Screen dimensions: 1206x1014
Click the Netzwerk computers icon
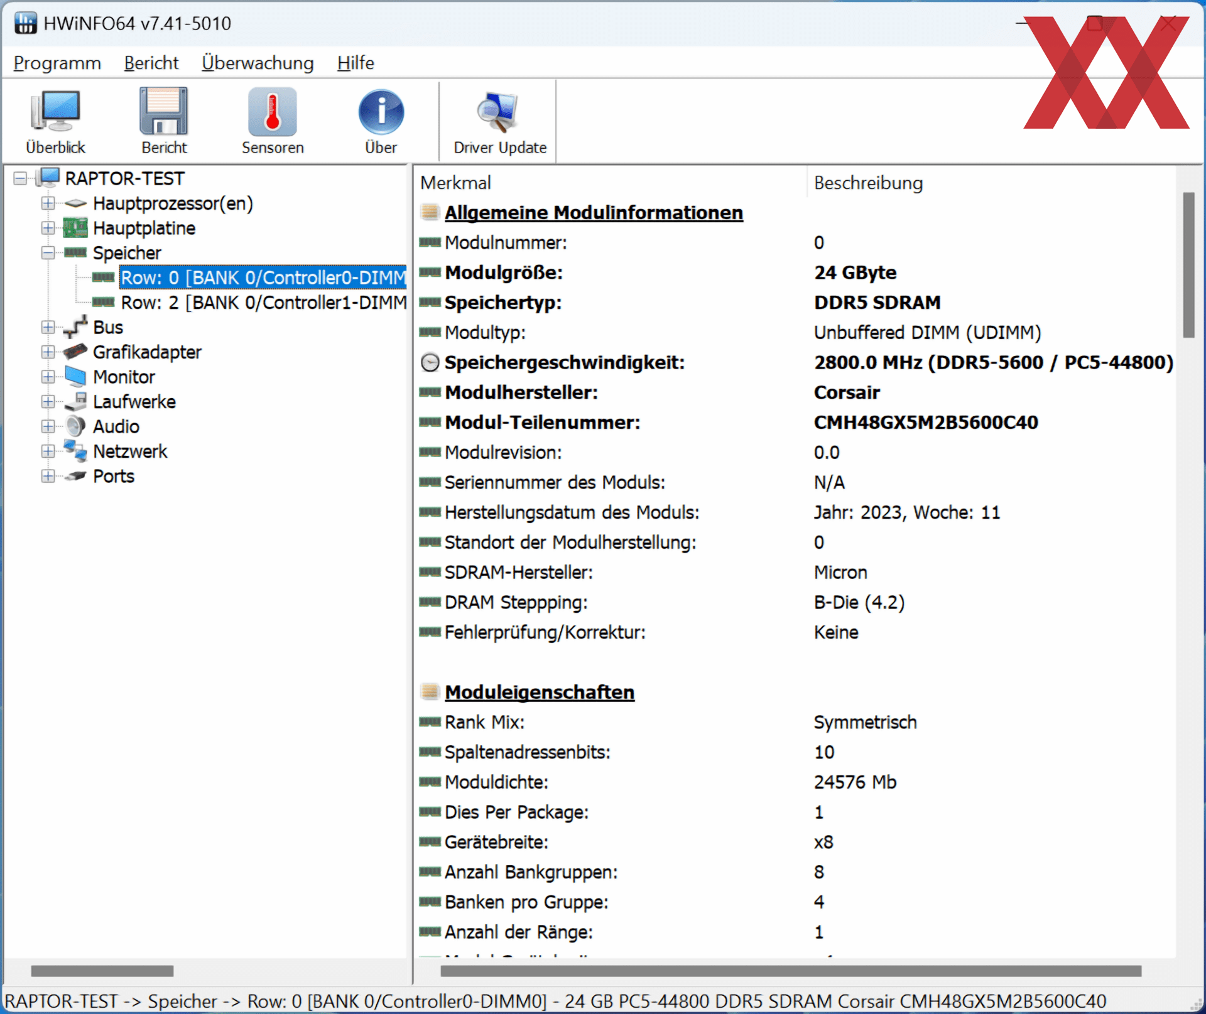click(75, 451)
